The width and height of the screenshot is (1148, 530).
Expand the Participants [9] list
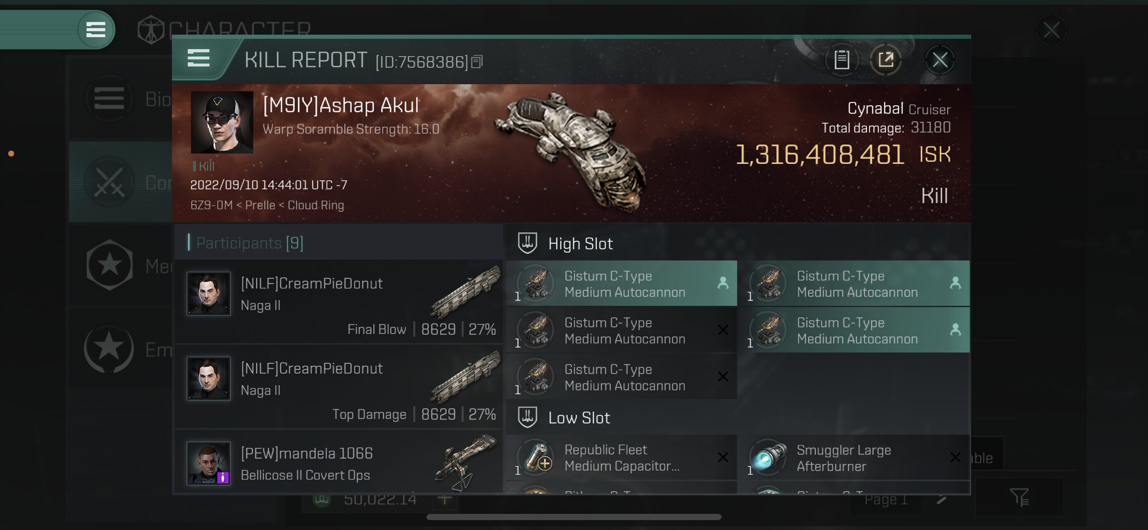[x=250, y=243]
